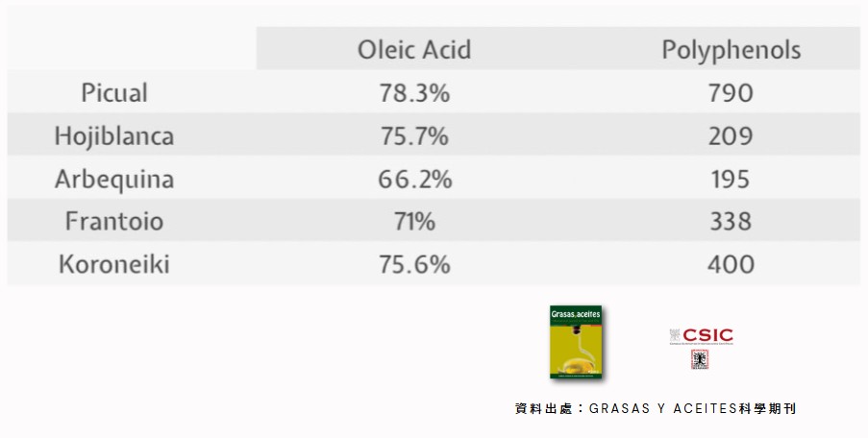Viewport: 868px width, 438px height.
Task: Select the Polyphenols column header
Action: click(x=731, y=50)
